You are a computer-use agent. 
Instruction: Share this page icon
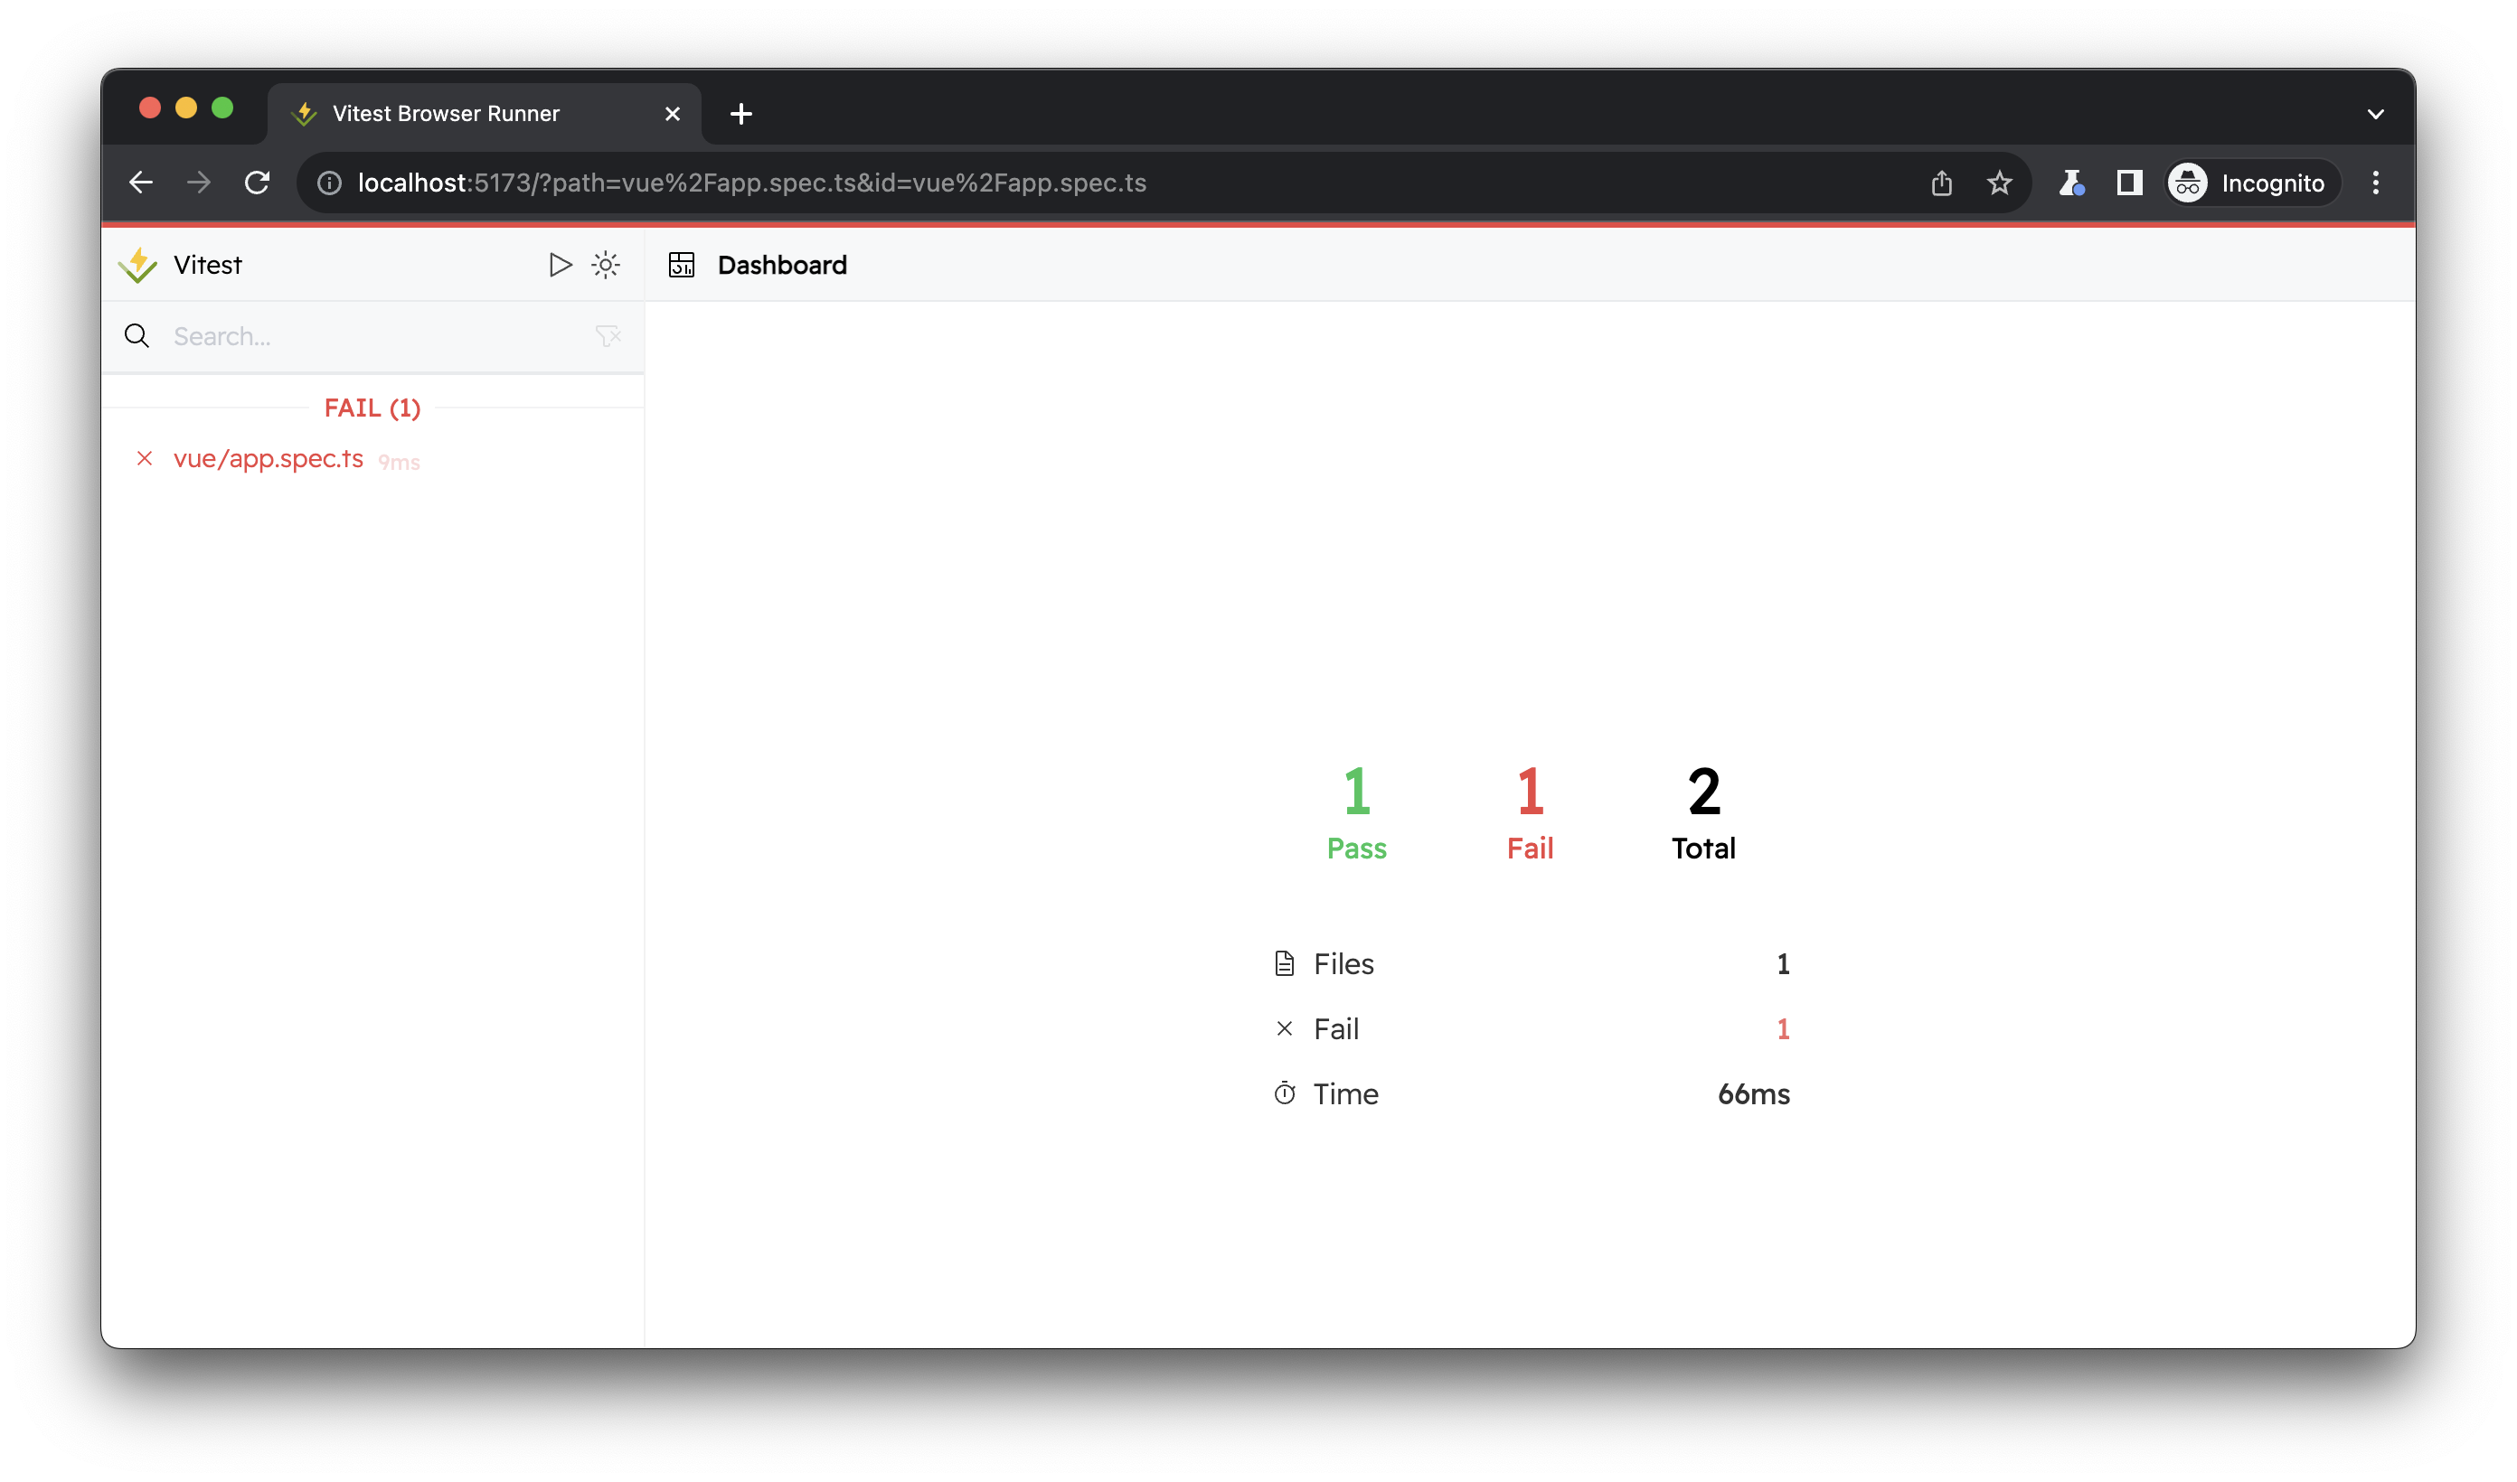1942,183
